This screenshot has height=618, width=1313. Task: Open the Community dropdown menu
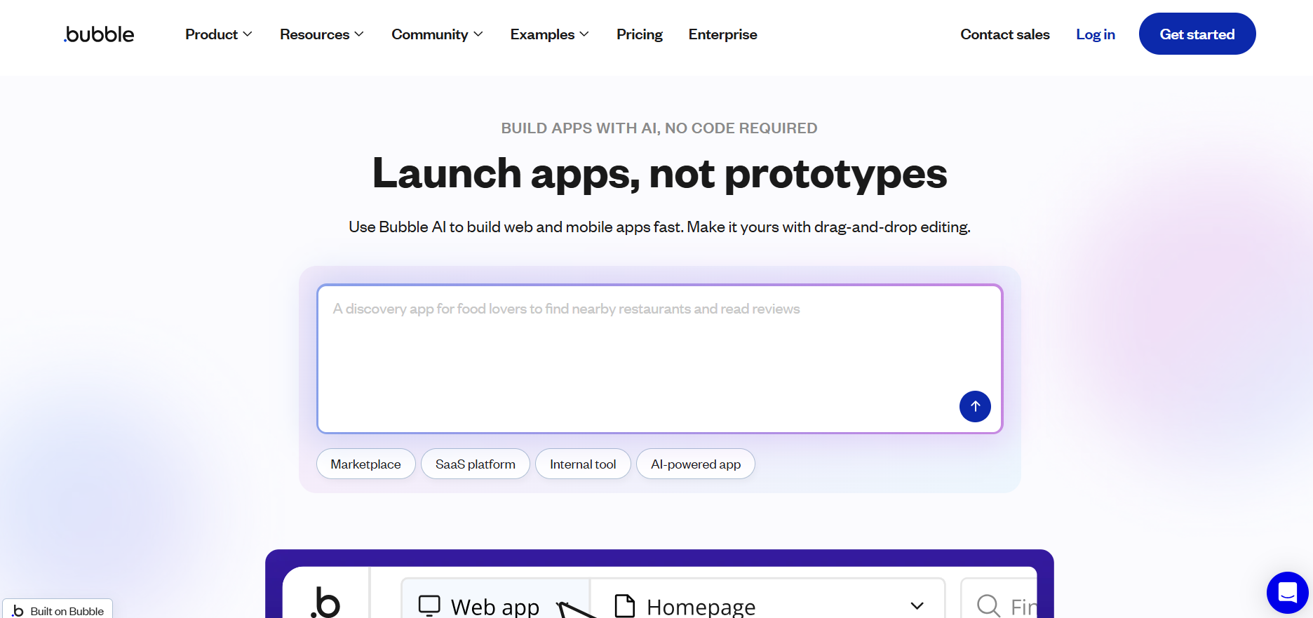click(x=436, y=34)
